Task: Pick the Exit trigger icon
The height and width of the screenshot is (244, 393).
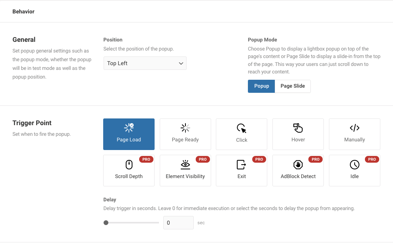Action: tap(242, 165)
